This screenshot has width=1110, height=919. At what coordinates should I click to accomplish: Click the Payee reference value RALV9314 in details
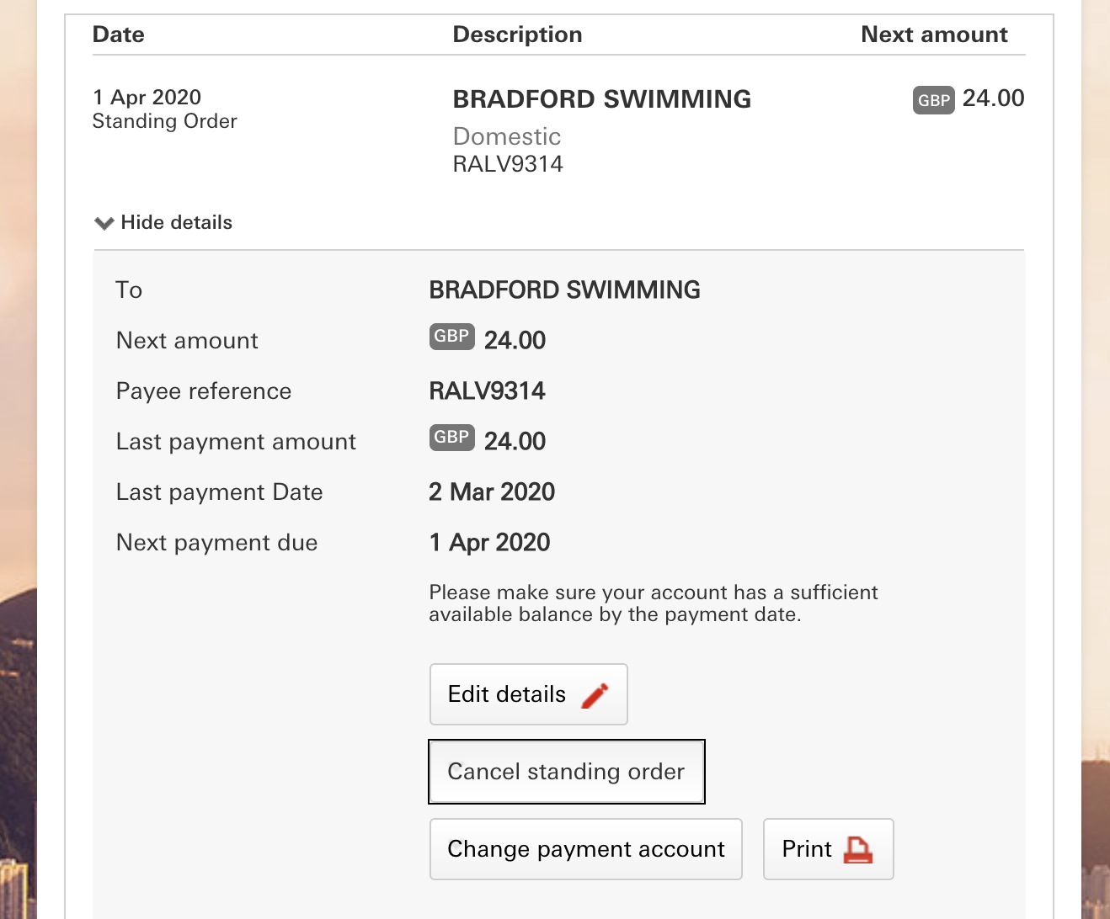pos(487,391)
